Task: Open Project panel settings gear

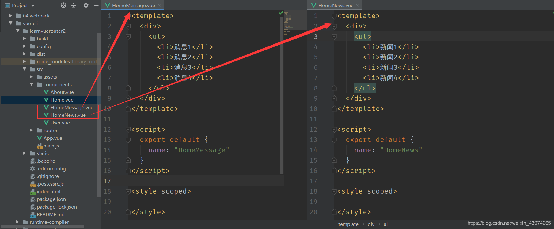Action: pyautogui.click(x=86, y=5)
